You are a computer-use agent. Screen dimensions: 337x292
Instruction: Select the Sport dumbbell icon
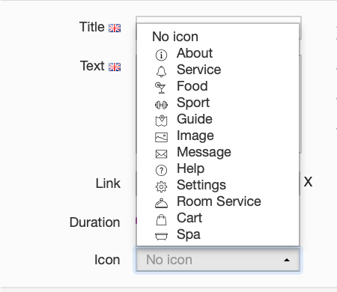[x=161, y=105]
